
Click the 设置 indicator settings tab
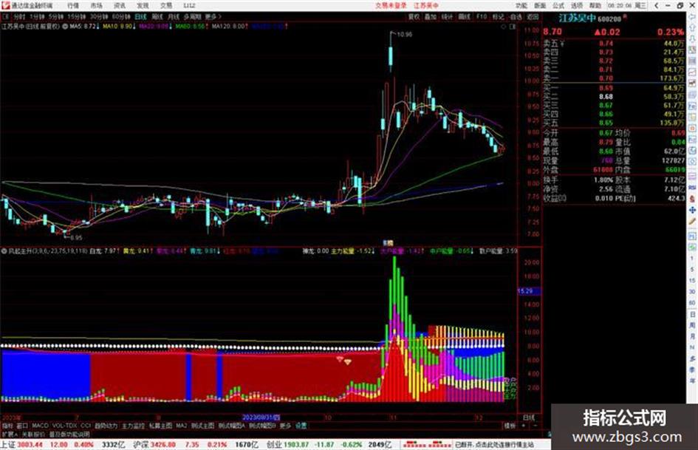[x=301, y=426]
